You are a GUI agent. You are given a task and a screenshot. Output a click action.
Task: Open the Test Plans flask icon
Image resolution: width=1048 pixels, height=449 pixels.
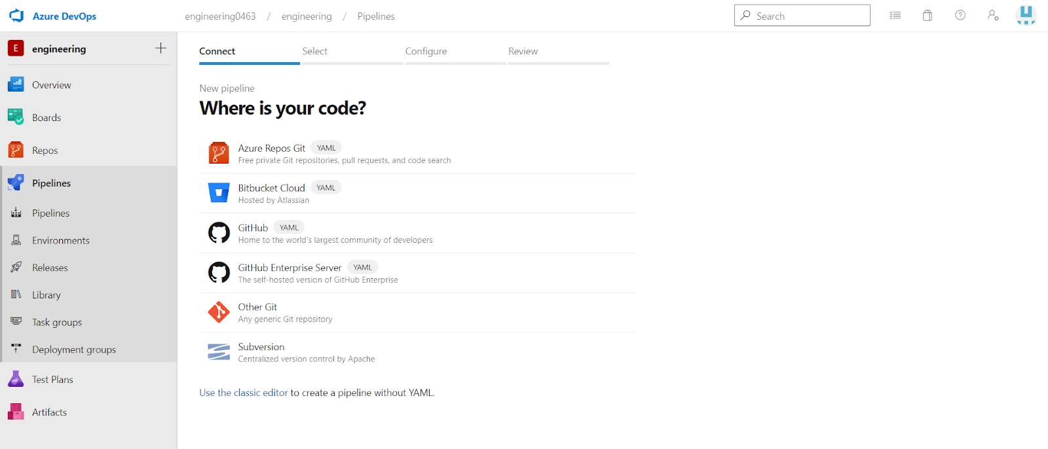coord(16,379)
